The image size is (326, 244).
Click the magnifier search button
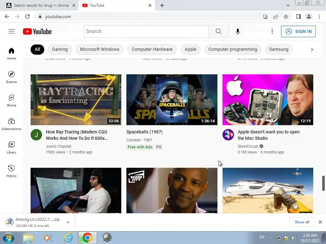point(218,31)
